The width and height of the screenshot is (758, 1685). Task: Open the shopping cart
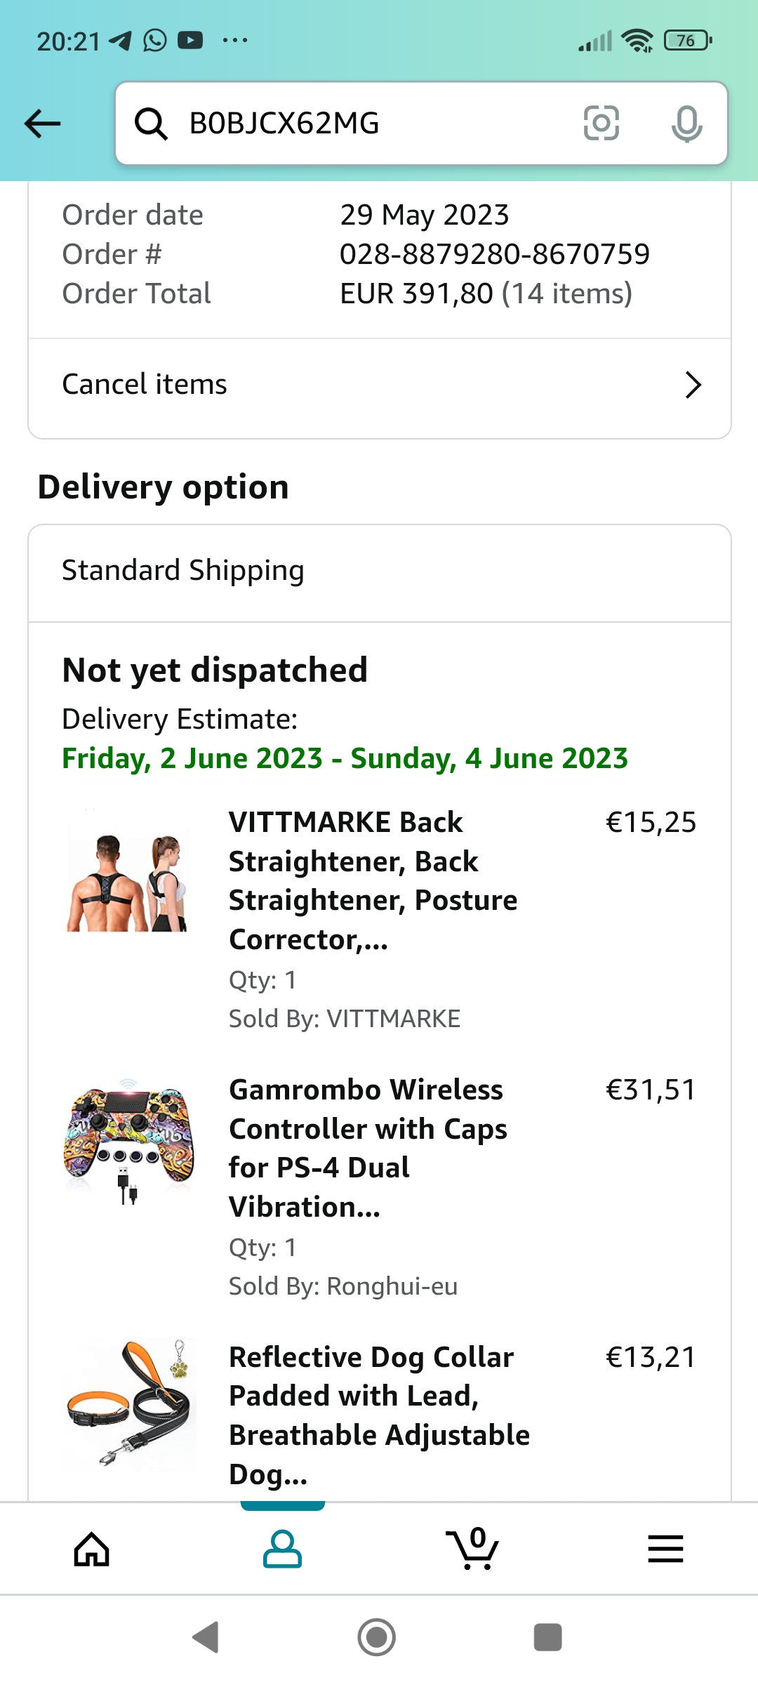(473, 1549)
